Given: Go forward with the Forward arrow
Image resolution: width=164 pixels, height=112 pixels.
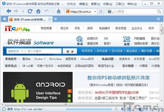Looking at the screenshot, I should point(16,11).
